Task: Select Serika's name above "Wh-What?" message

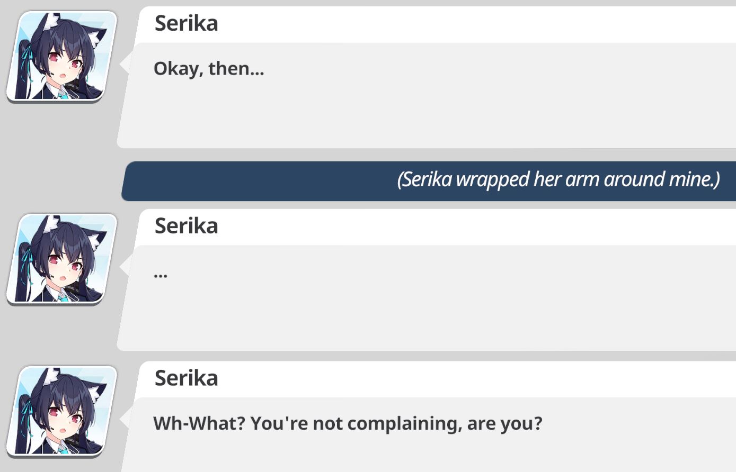Action: coord(186,378)
